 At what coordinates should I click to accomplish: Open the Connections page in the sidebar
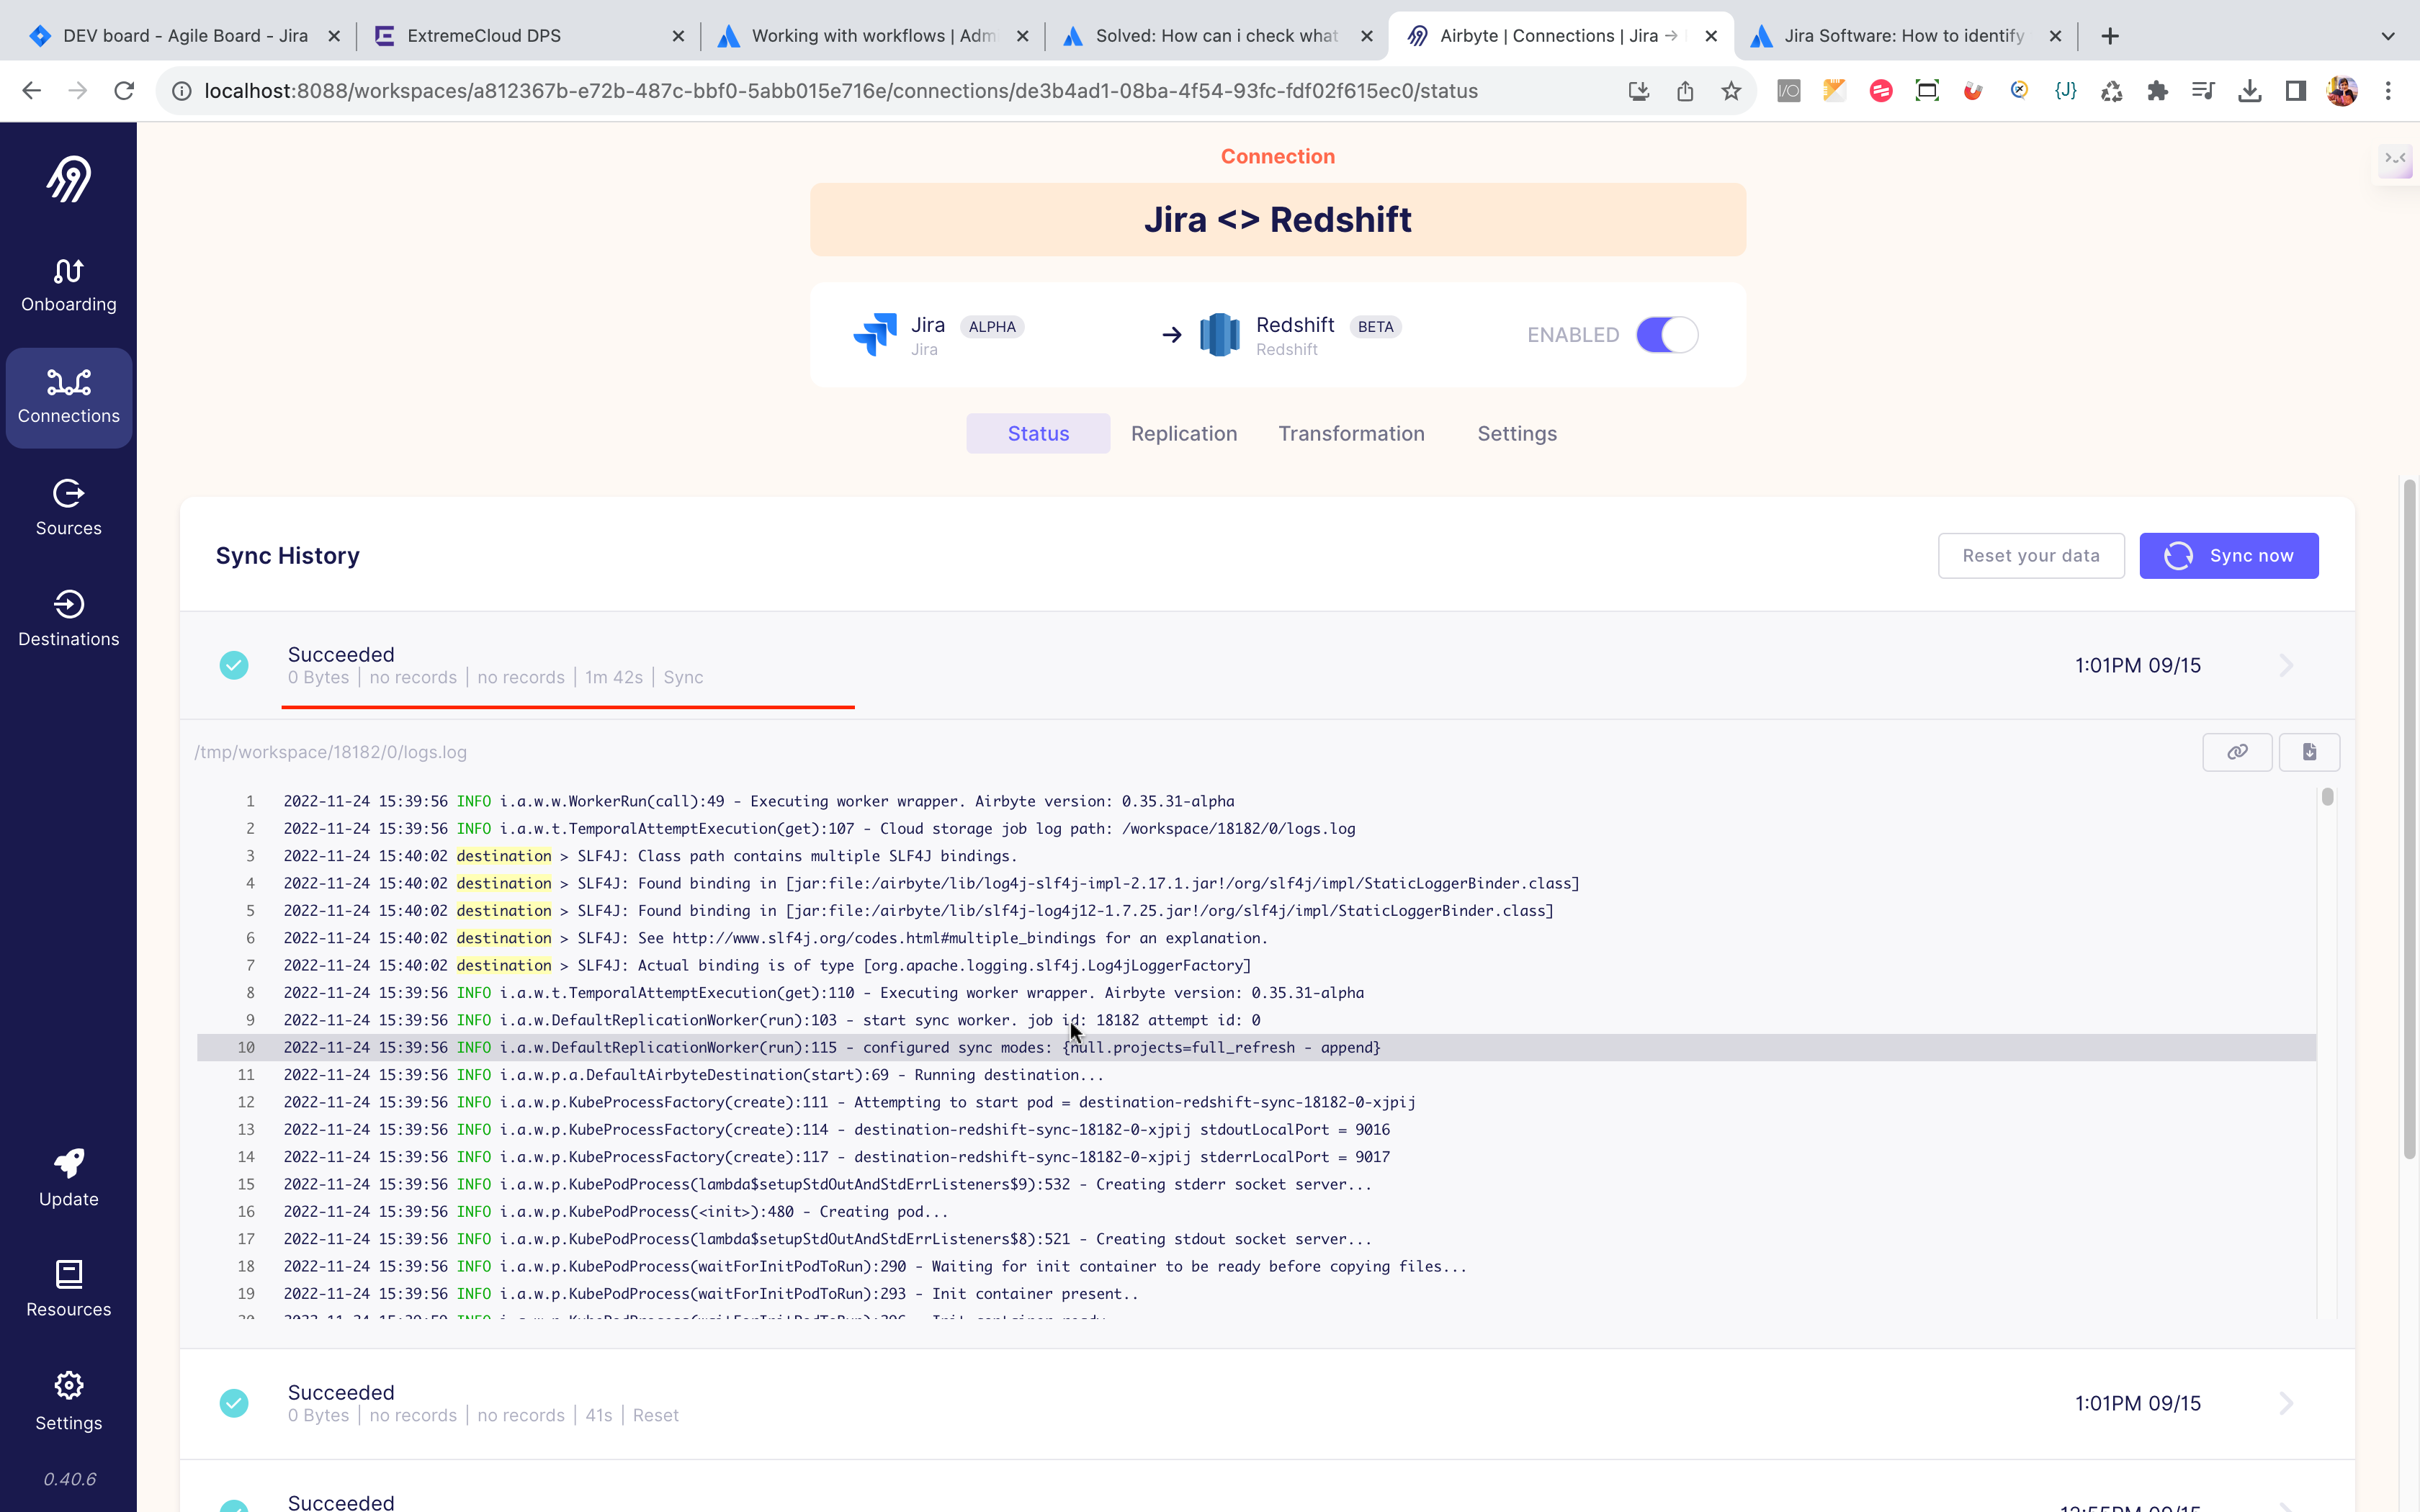click(69, 398)
